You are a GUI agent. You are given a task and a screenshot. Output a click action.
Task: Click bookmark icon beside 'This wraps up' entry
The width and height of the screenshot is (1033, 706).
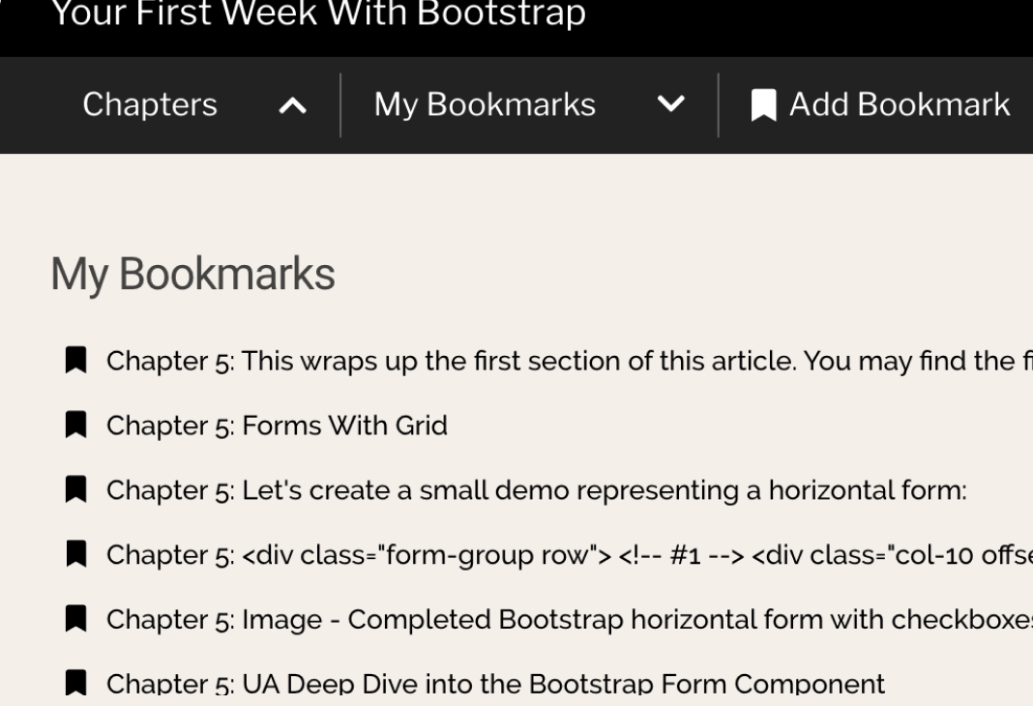click(x=75, y=361)
